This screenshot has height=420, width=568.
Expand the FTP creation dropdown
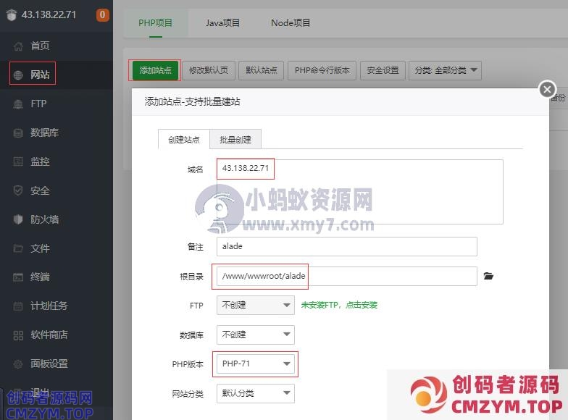pos(255,305)
